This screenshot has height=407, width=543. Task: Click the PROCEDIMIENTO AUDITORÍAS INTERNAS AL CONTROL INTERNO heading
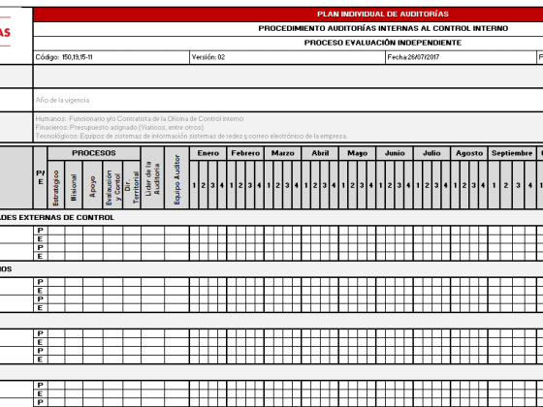tap(383, 28)
